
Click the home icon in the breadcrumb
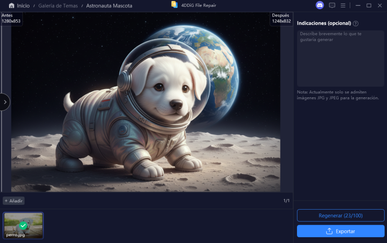pyautogui.click(x=11, y=5)
